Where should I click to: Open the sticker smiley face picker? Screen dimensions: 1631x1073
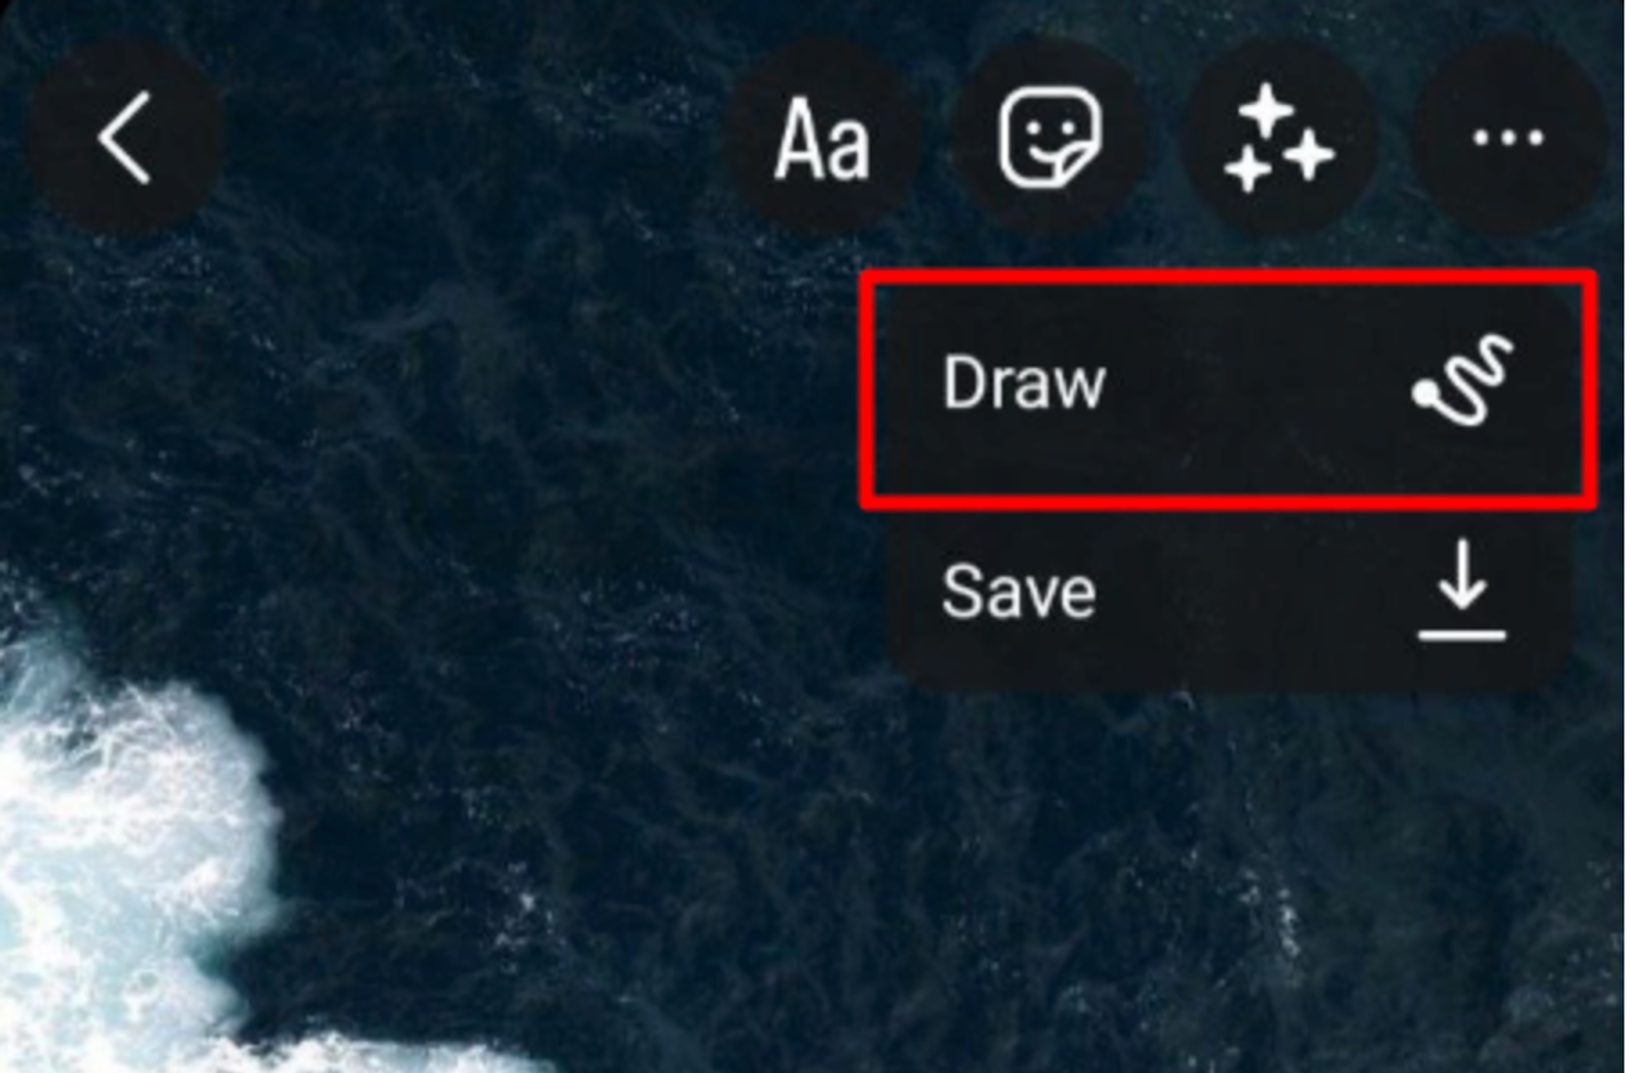click(x=1050, y=138)
